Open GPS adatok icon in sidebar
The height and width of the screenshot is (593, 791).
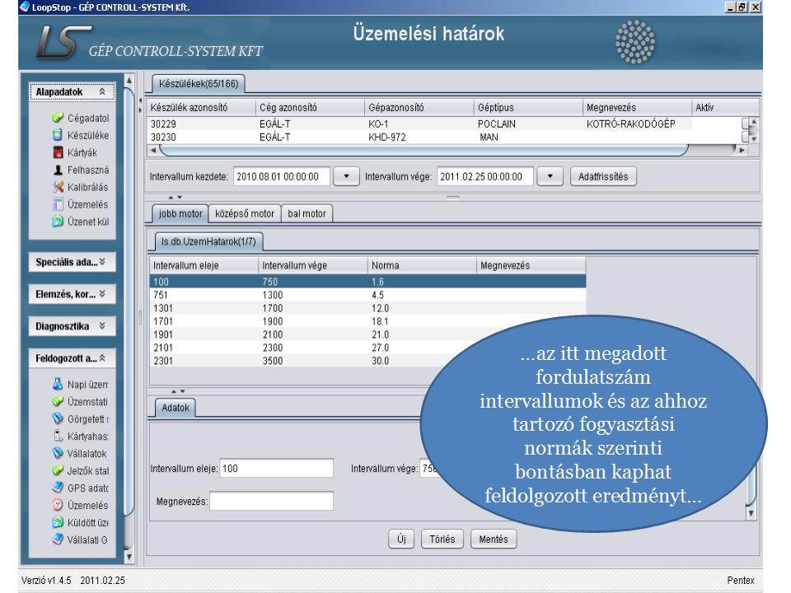(x=58, y=488)
